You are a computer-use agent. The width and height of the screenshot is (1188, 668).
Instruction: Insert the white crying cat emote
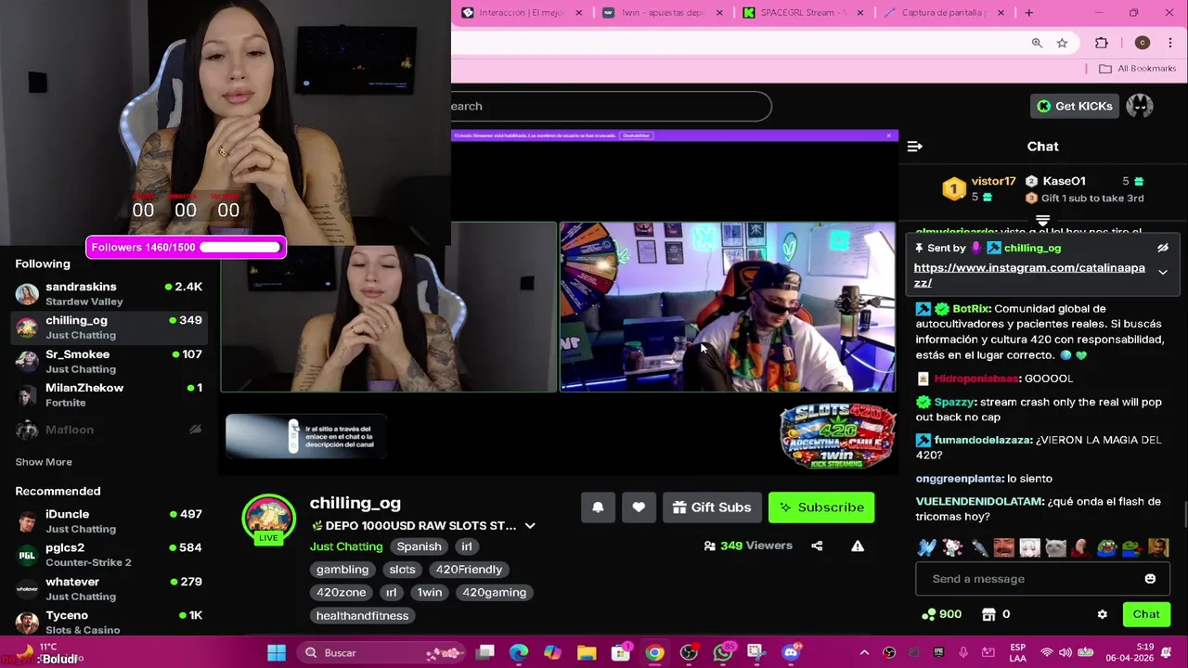pyautogui.click(x=1055, y=547)
